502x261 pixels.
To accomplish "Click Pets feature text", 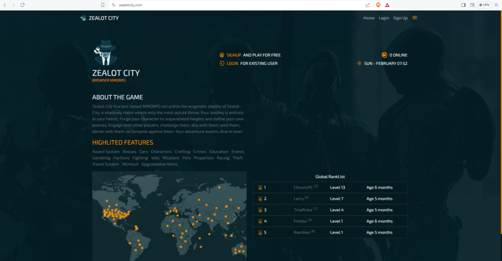I will point(187,158).
